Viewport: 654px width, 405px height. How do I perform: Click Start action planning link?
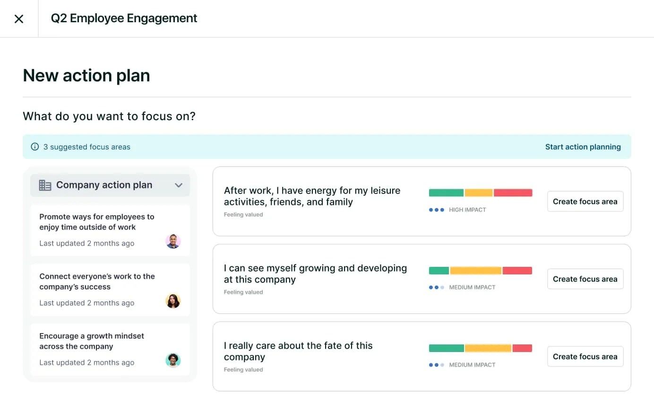pos(583,147)
